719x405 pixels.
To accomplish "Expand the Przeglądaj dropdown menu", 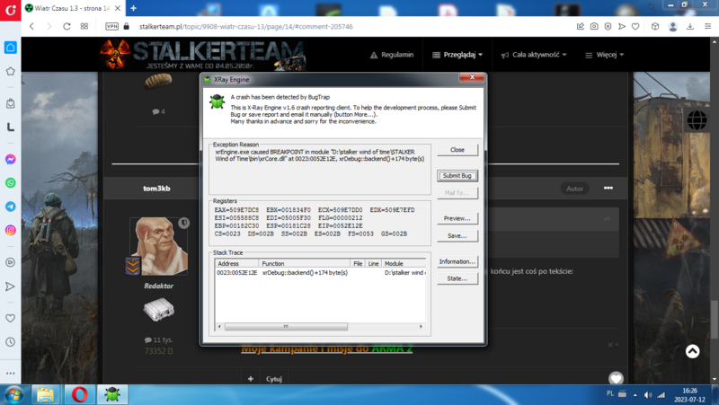I will pyautogui.click(x=457, y=55).
